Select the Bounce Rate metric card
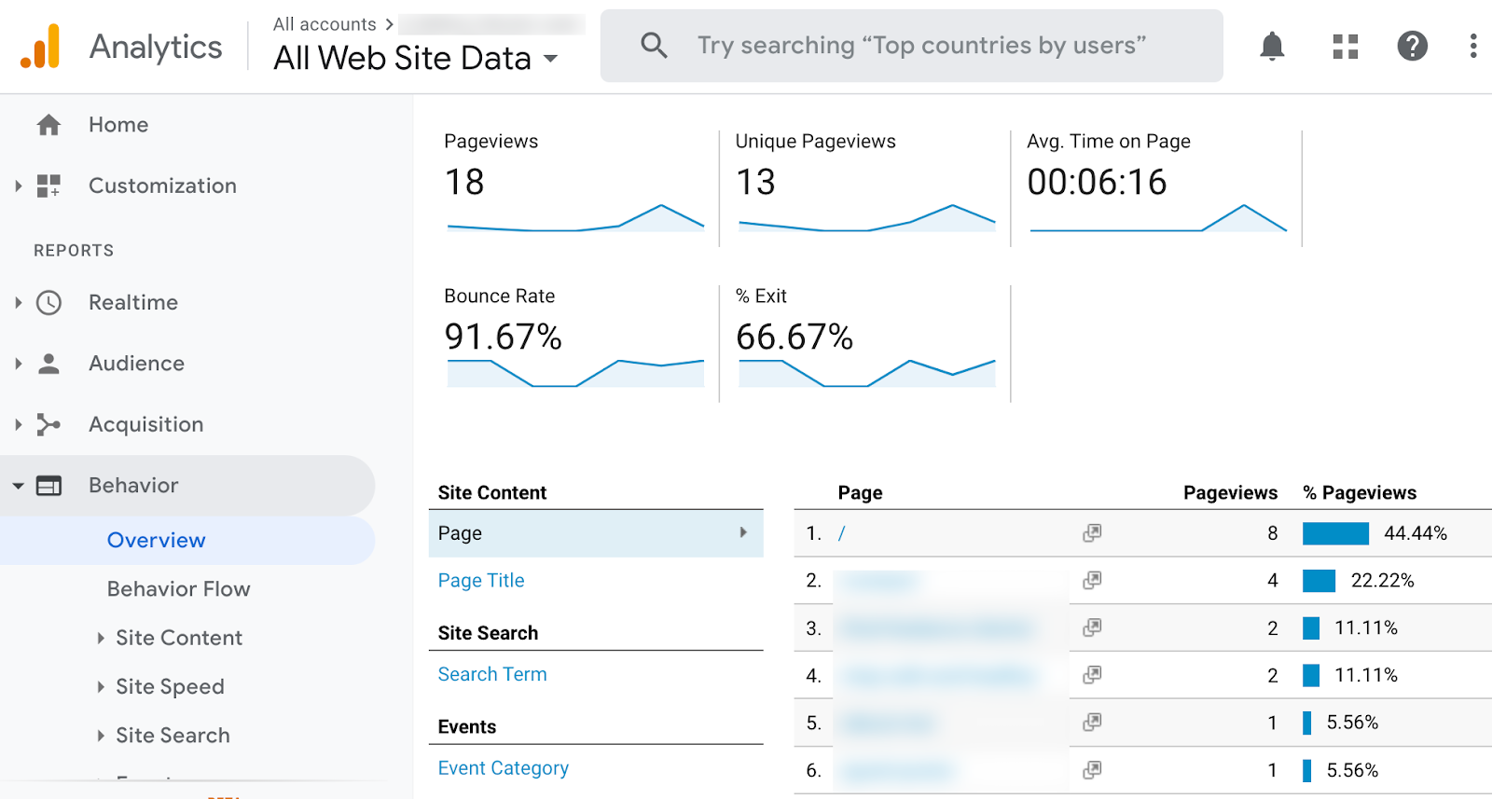1492x799 pixels. pos(573,342)
